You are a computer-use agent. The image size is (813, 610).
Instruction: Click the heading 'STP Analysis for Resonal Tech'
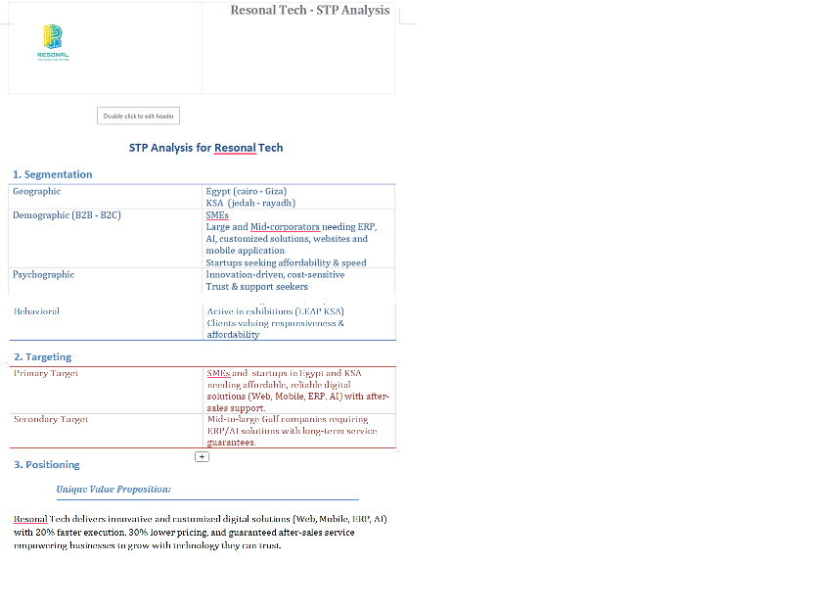(205, 148)
